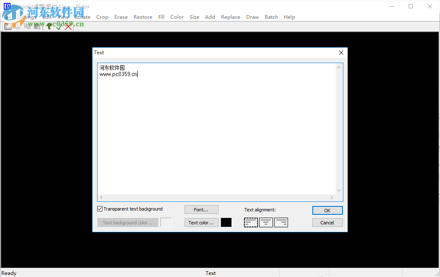
Task: Select centered text alignment option
Action: [x=266, y=222]
